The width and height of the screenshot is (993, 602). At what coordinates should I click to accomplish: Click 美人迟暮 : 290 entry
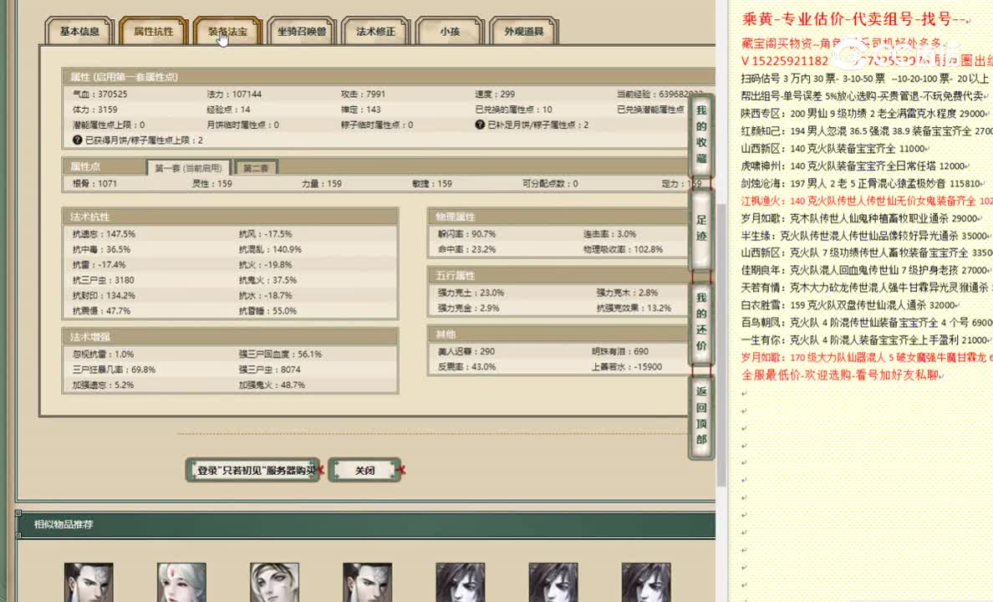(466, 351)
